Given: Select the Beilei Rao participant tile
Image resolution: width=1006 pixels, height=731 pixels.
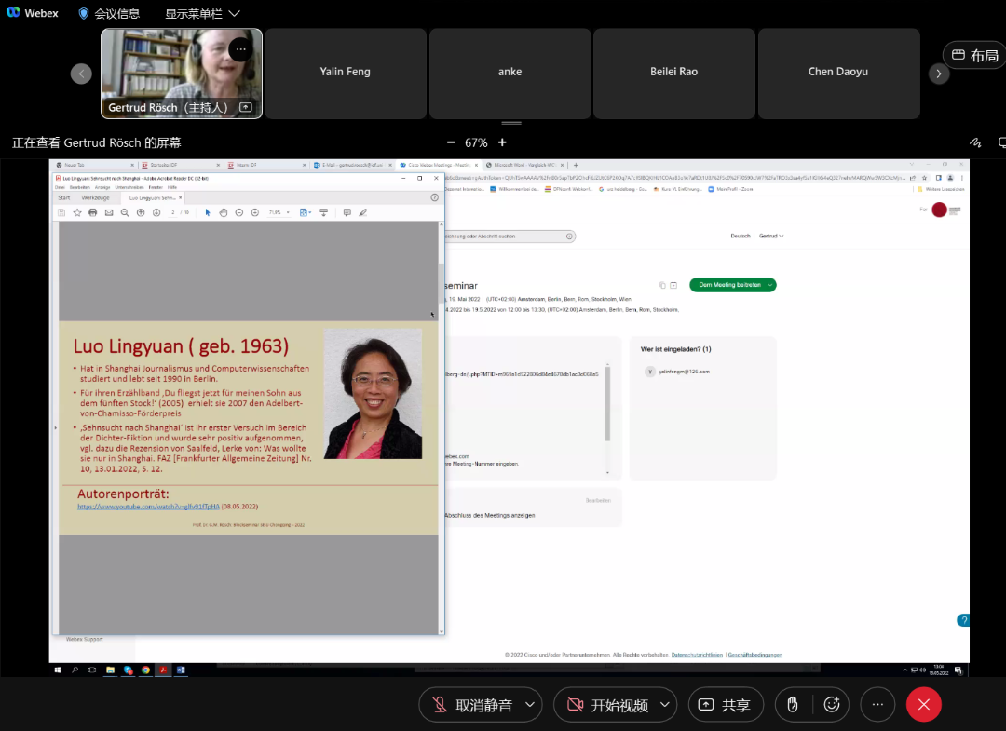Looking at the screenshot, I should pos(673,74).
